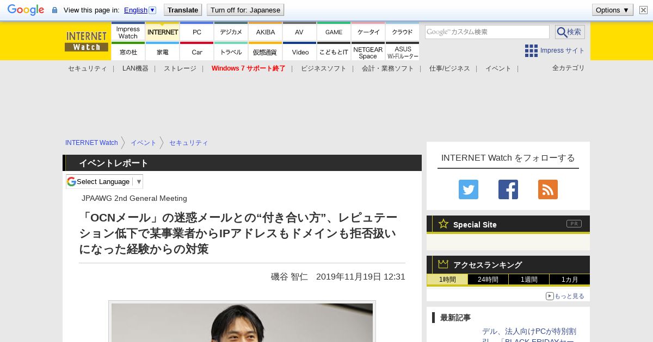Open the Video tab
Screen dimensions: 653x342
[299, 52]
